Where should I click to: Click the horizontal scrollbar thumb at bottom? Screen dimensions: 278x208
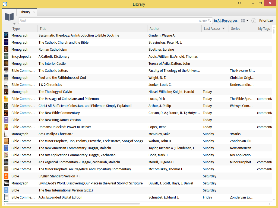coord(73,204)
